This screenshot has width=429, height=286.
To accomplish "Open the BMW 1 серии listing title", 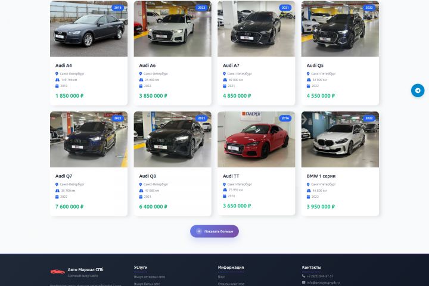I will click(x=321, y=176).
